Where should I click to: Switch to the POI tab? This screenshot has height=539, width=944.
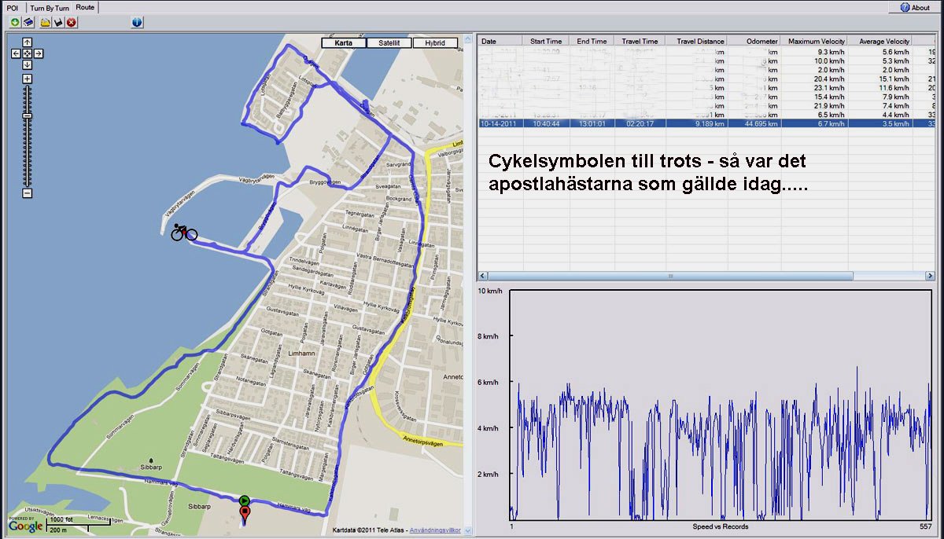13,7
